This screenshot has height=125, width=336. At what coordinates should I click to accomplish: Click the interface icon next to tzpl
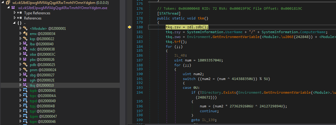pyautogui.click(x=25, y=111)
